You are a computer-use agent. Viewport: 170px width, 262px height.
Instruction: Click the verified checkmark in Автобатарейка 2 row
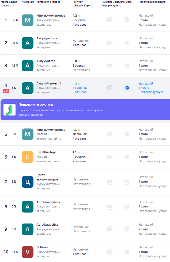(127, 207)
